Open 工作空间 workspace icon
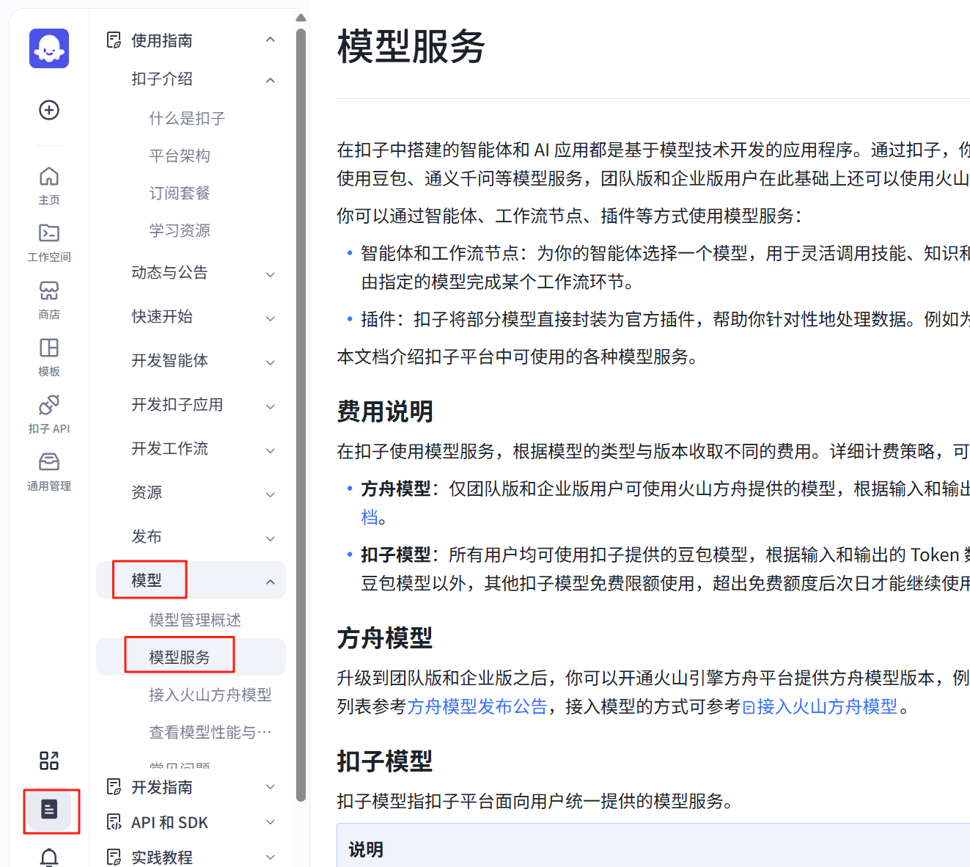The height and width of the screenshot is (867, 970). 49,241
